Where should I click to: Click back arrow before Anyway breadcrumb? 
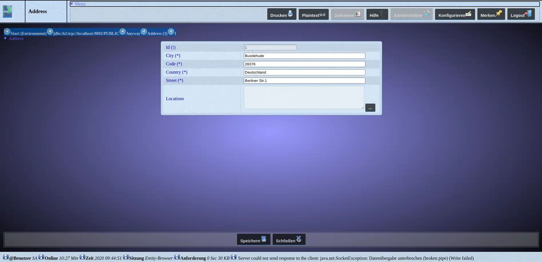point(123,32)
